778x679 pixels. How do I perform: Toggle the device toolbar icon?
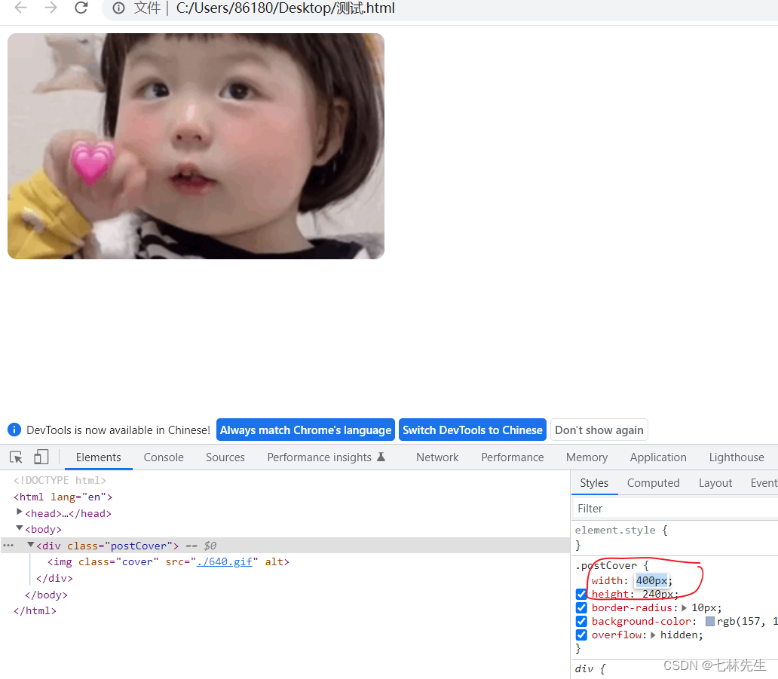pyautogui.click(x=41, y=456)
